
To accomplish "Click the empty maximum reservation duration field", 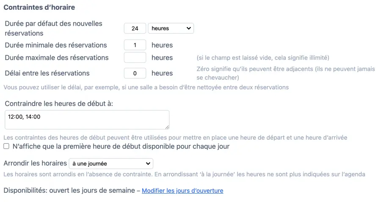I will coord(135,58).
